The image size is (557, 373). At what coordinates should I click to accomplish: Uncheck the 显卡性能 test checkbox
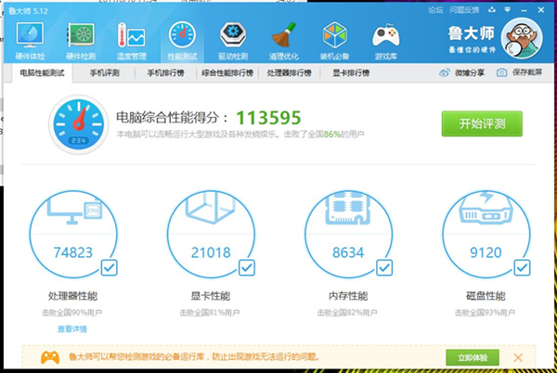(247, 267)
